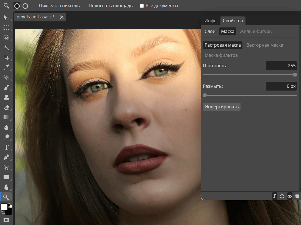Click the zoom-out minus icon
Screen dimensions: 301x225
tap(25, 6)
